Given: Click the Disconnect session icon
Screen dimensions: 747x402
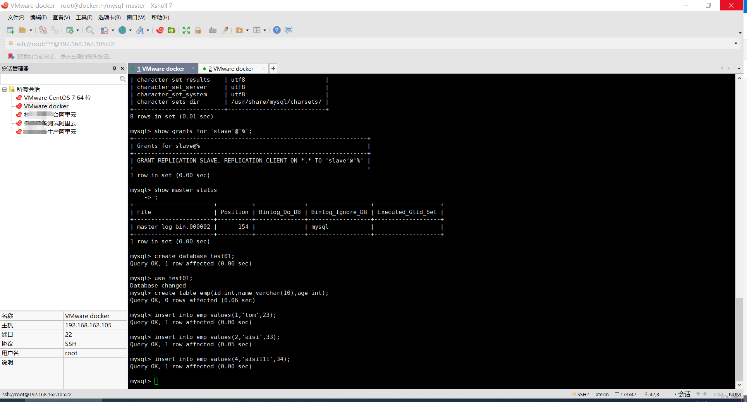Looking at the screenshot, I should (x=43, y=30).
